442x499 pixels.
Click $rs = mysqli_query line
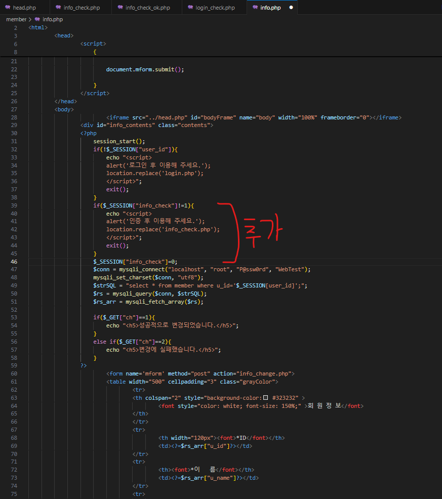pyautogui.click(x=150, y=294)
